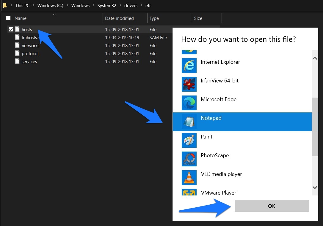The height and width of the screenshot is (226, 323).
Task: Select the VLC media player cone icon
Action: (x=189, y=178)
